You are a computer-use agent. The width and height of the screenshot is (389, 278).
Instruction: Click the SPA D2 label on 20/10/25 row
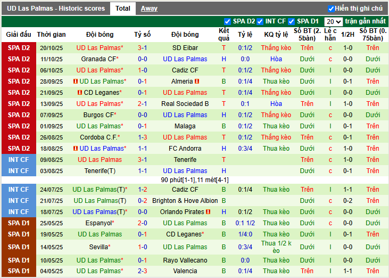(19, 47)
